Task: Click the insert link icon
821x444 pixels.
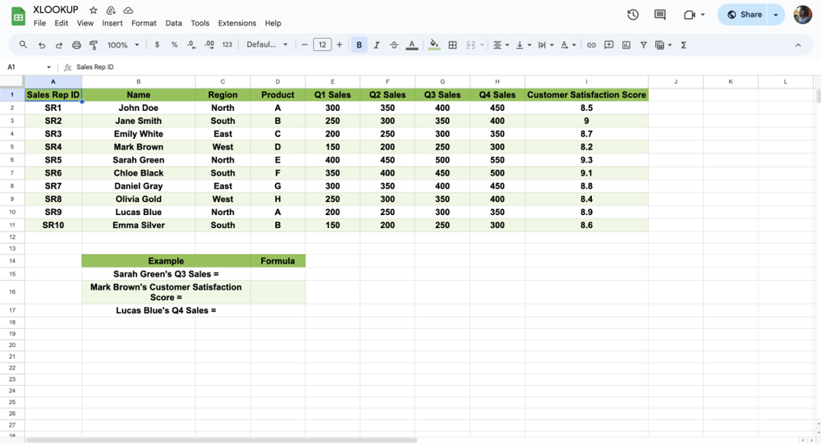Action: (x=591, y=45)
